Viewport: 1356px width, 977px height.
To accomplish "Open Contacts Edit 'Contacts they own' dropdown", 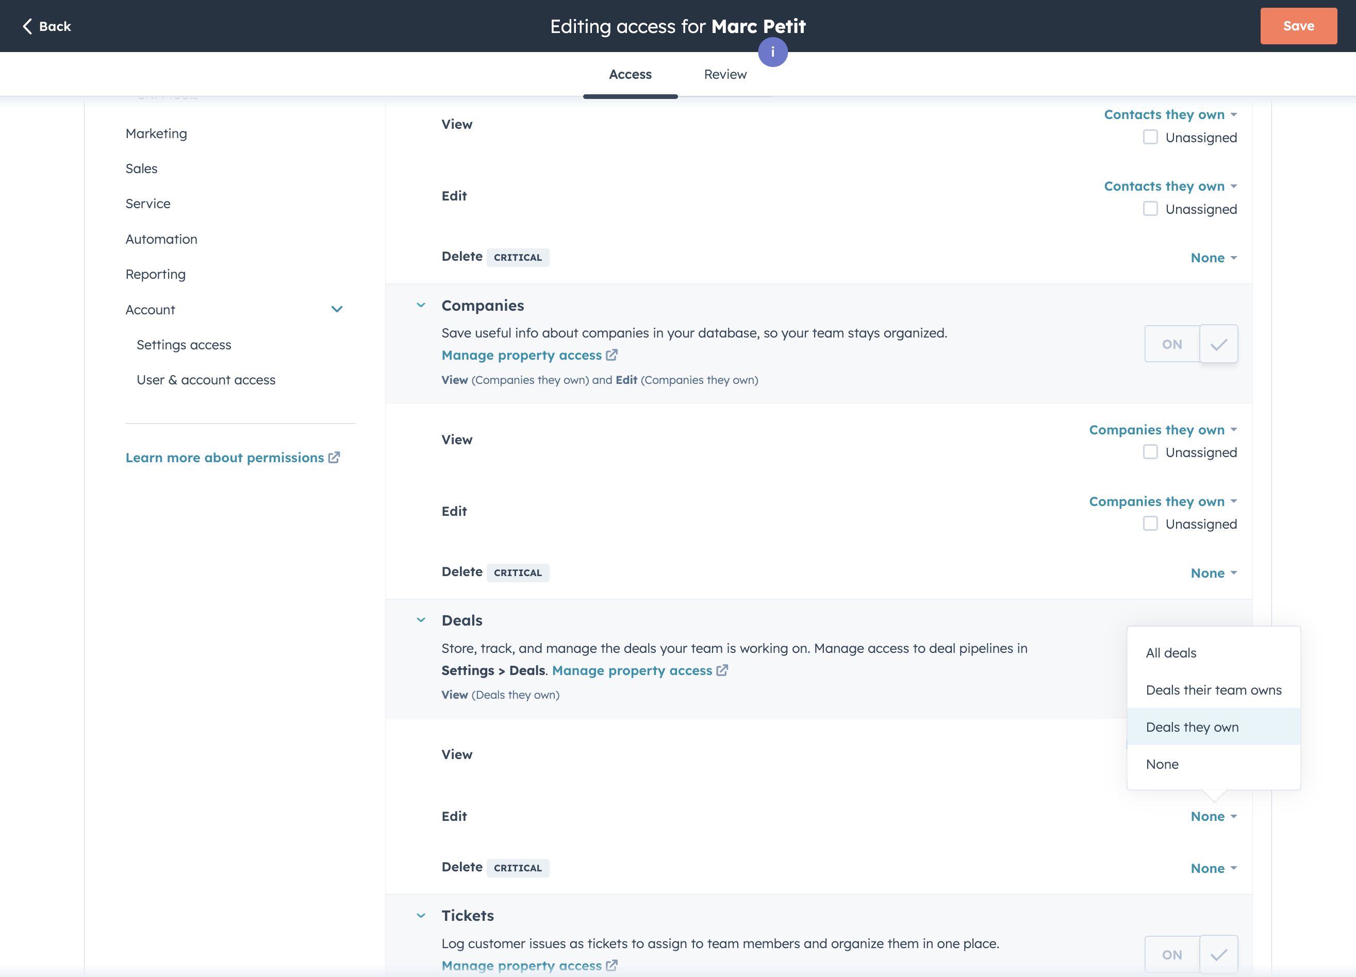I will (1170, 186).
